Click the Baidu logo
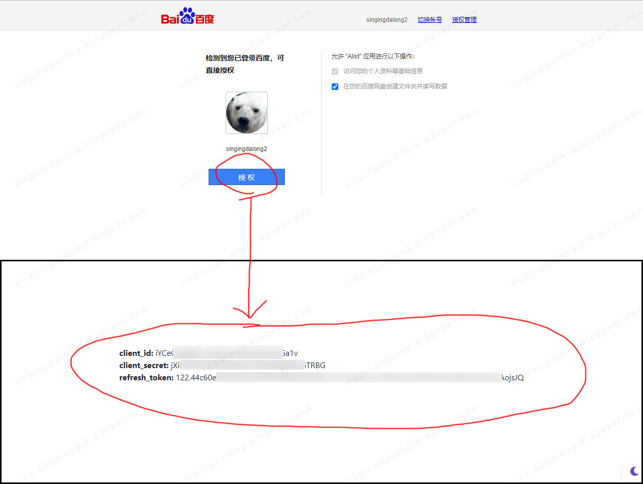643x484 pixels. 188,16
